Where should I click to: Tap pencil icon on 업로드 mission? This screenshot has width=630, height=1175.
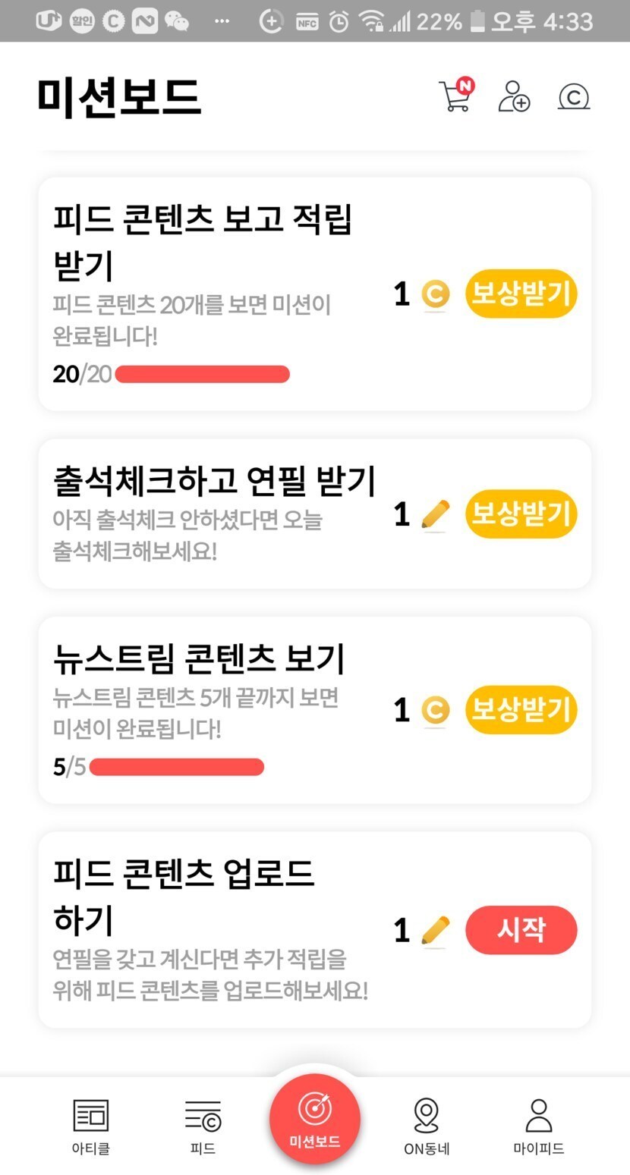point(435,930)
